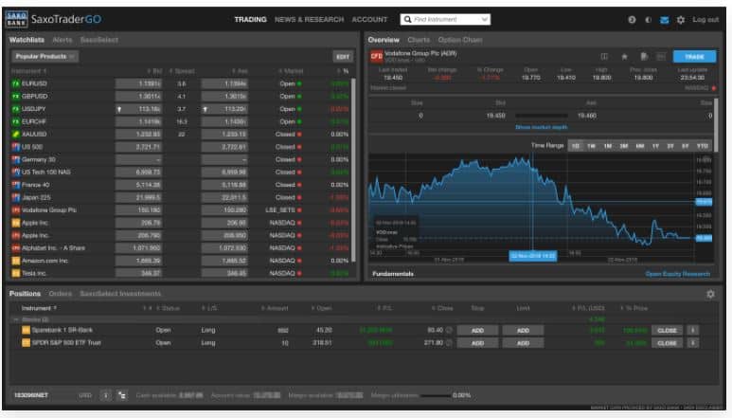This screenshot has height=418, width=732.
Task: Click the EURUSD FX icon
Action: (16, 83)
